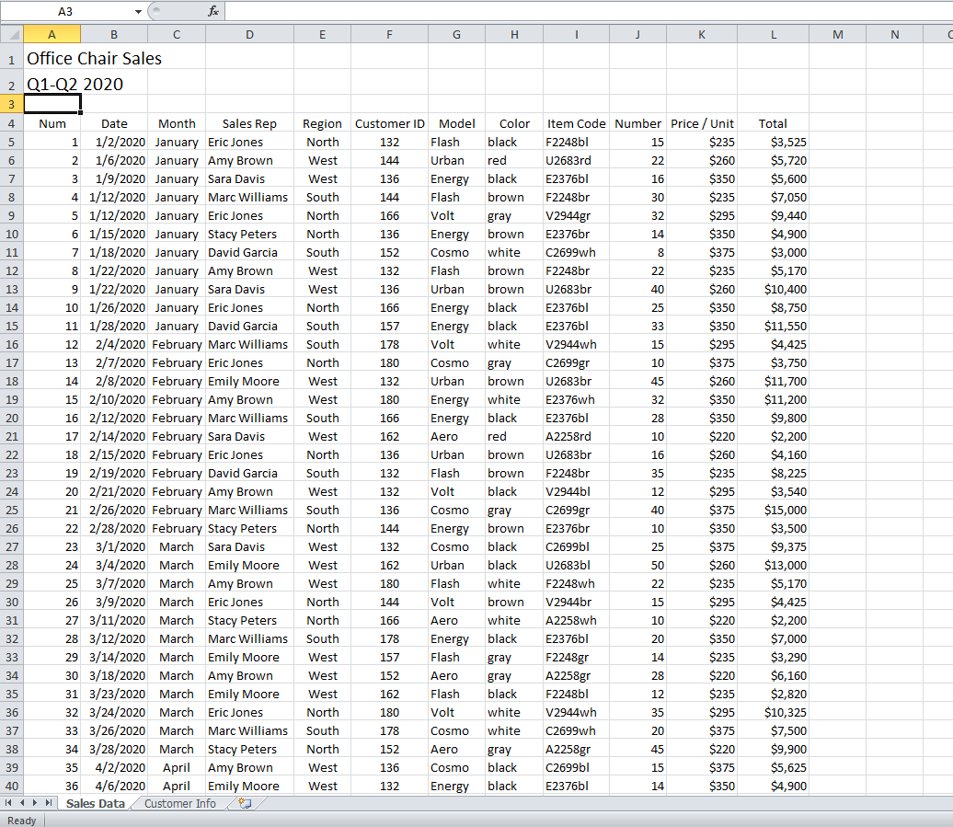953x827 pixels.
Task: Select total cell $11,550
Action: (x=774, y=327)
